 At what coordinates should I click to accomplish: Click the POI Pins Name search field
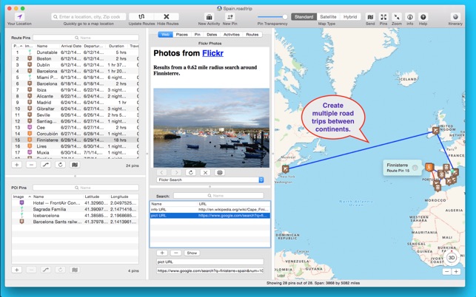point(86,188)
